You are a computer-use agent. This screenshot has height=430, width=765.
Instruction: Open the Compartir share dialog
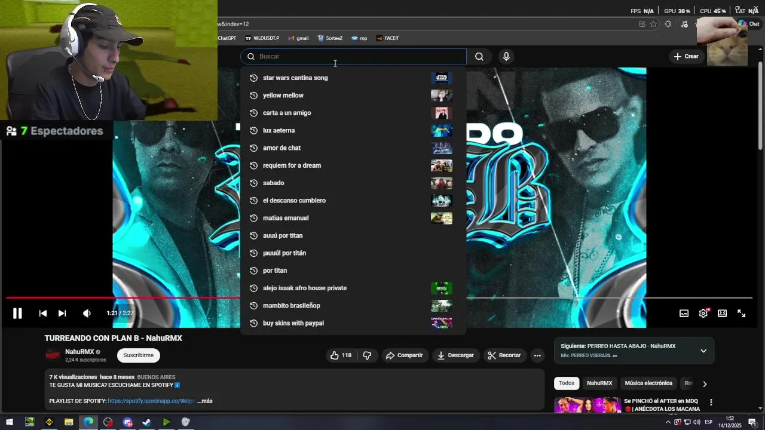click(405, 355)
